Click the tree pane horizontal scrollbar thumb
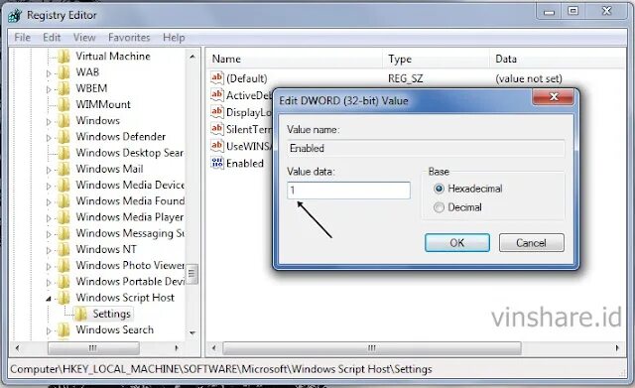This screenshot has height=388, width=635. [93, 348]
